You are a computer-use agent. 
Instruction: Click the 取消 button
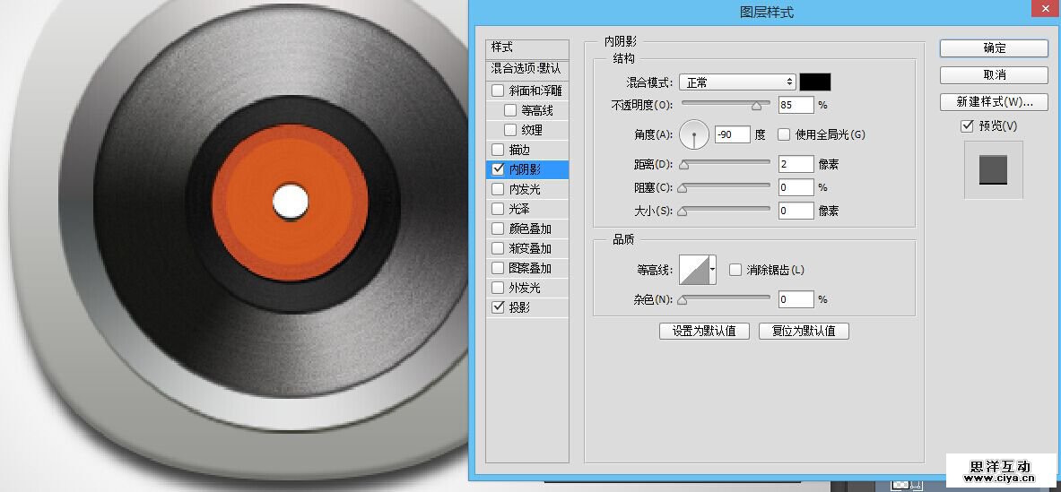994,75
